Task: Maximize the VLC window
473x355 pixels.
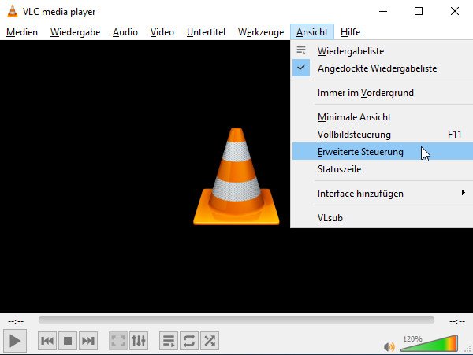Action: coord(419,12)
